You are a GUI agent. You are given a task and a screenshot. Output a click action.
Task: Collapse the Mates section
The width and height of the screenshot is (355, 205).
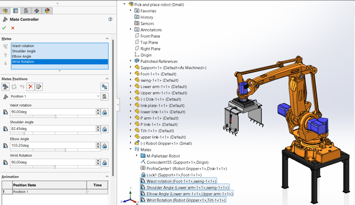click(107, 39)
